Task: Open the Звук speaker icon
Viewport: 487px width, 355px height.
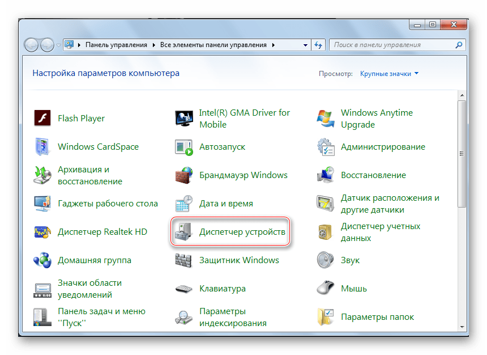Action: click(326, 260)
